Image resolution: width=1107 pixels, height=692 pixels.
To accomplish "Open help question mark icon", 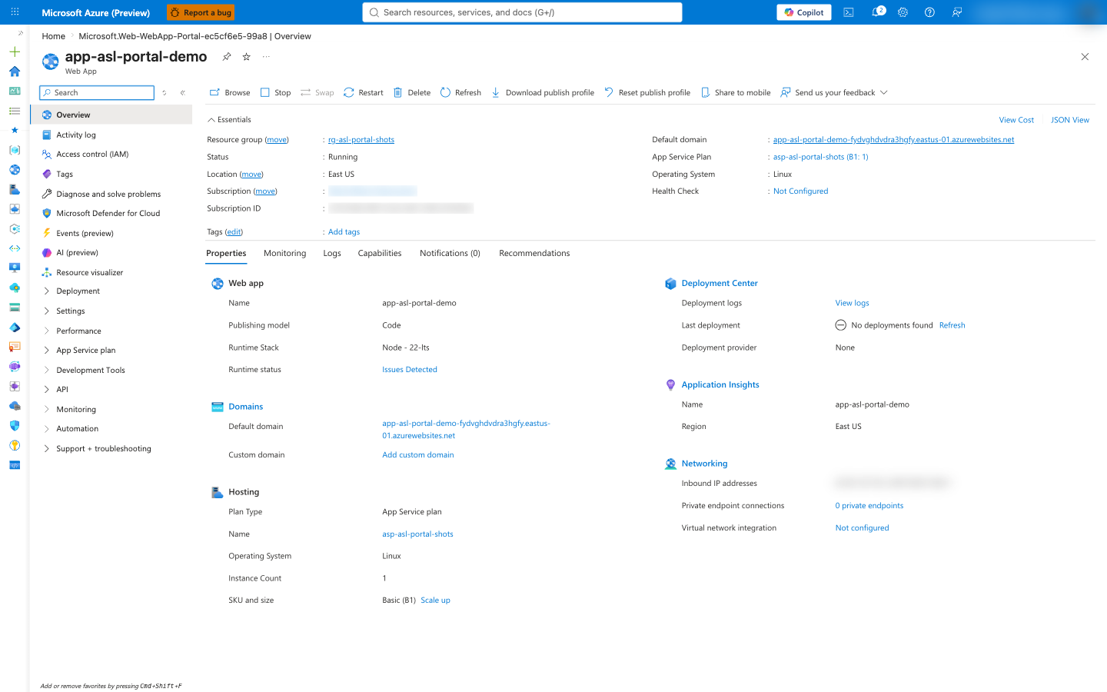I will click(x=929, y=12).
